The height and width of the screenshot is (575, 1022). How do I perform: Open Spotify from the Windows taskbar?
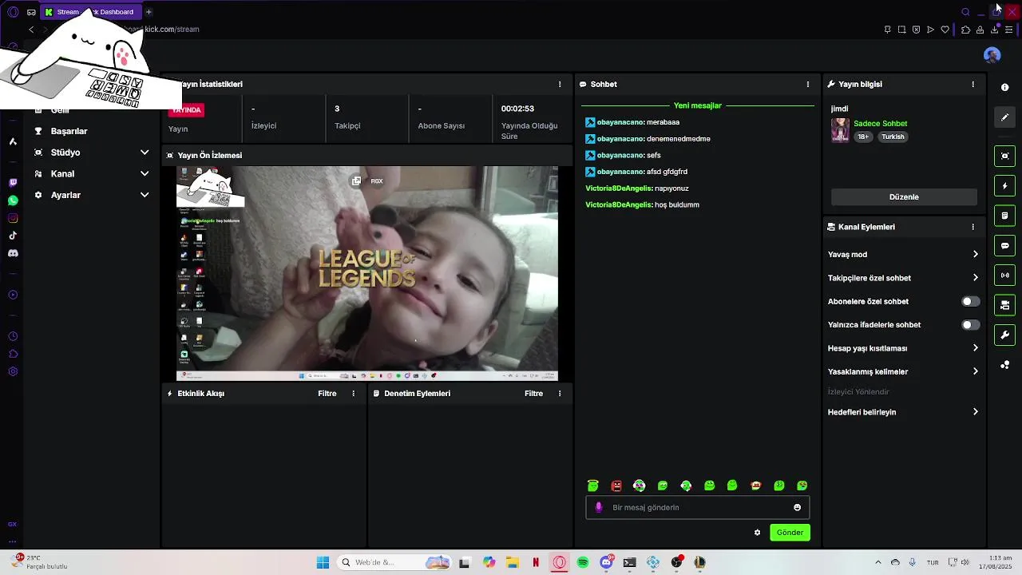(583, 563)
